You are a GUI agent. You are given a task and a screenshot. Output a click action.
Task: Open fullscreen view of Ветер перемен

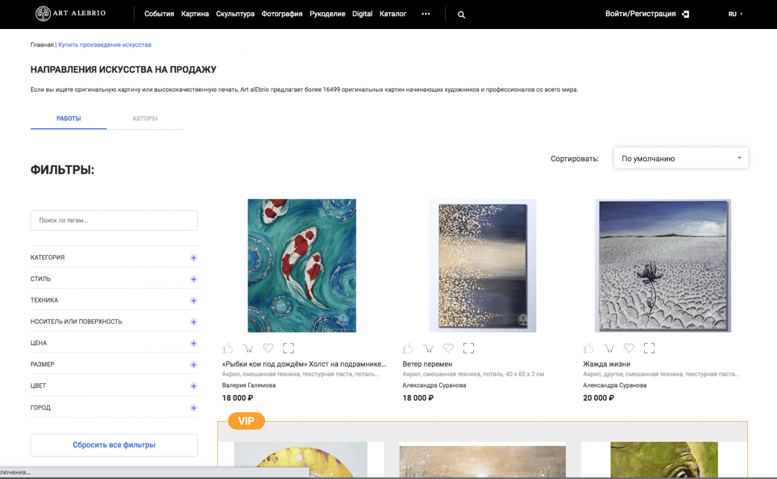pos(469,348)
